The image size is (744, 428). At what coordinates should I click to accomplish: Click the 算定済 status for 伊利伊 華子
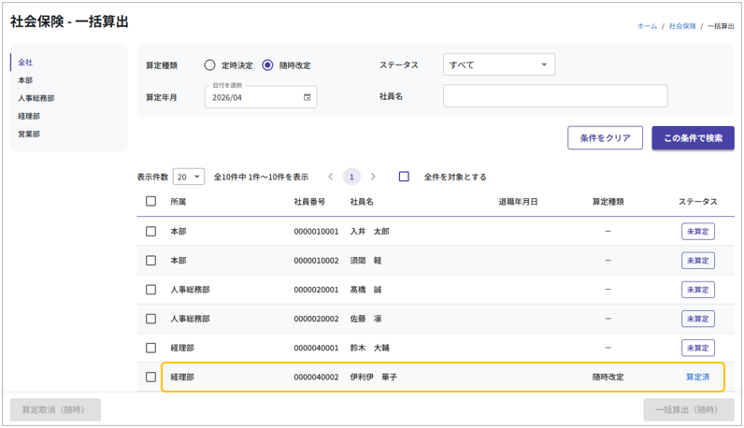[697, 378]
